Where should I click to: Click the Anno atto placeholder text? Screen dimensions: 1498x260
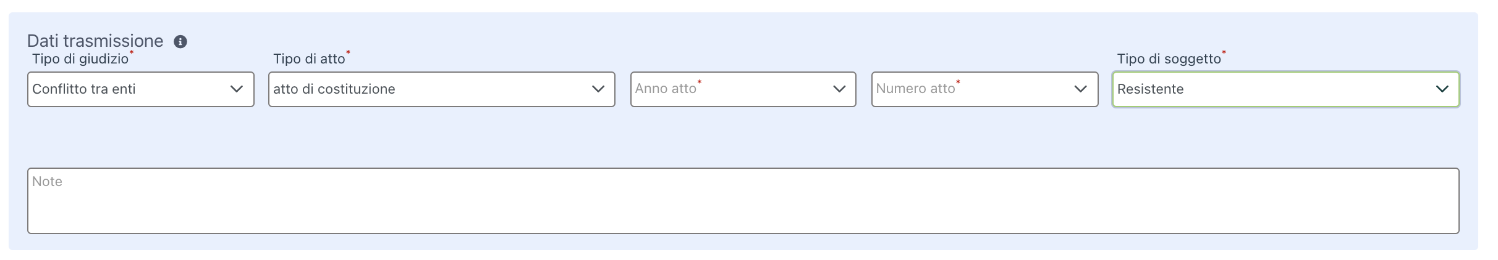(666, 89)
